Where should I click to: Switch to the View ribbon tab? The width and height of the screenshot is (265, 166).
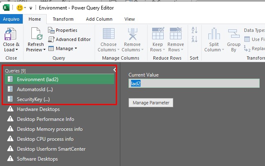click(x=129, y=19)
